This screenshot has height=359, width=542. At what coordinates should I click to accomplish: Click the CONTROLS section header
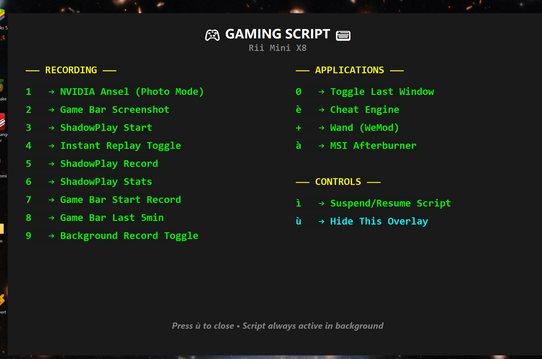(x=338, y=182)
